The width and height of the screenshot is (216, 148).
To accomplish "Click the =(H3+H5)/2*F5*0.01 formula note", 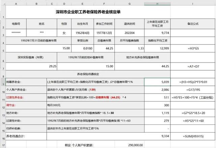I will 193,82.
